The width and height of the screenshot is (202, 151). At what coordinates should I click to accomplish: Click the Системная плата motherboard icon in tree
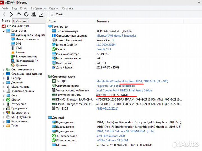(8, 70)
